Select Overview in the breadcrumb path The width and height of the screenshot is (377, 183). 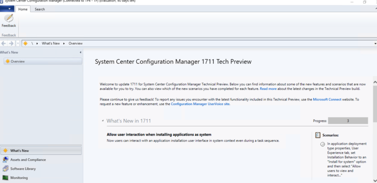[75, 43]
